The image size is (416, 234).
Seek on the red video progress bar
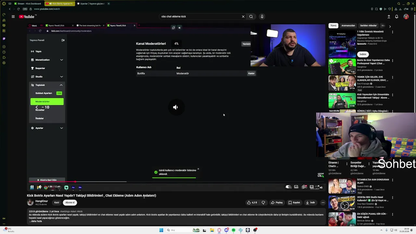[175, 182]
